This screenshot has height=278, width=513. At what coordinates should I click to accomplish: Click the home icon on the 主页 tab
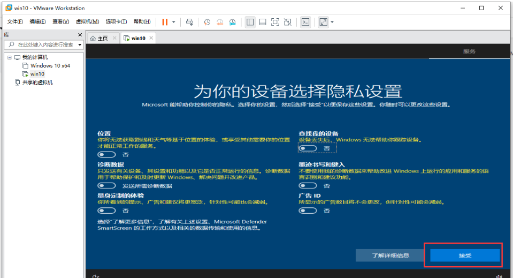pos(93,39)
